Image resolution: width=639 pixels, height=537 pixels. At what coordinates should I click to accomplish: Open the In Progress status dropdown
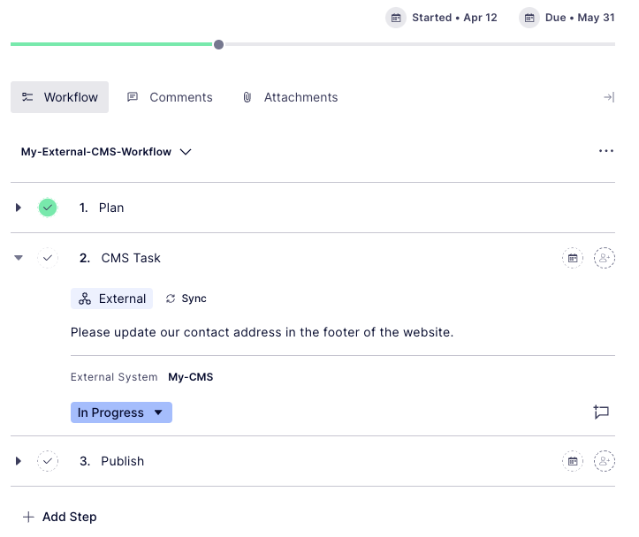click(x=121, y=412)
